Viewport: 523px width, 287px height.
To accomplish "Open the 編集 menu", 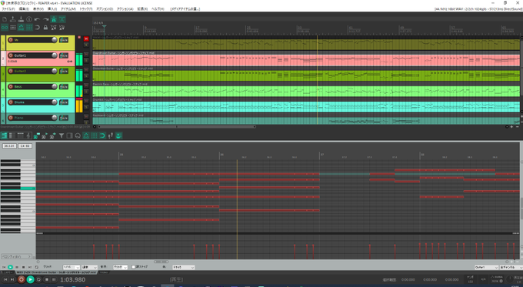I will (x=24, y=9).
